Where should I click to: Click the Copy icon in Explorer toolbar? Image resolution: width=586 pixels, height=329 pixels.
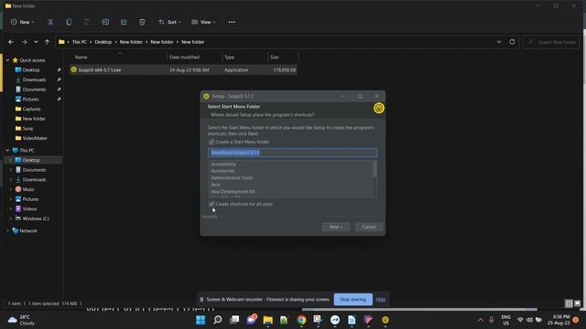click(69, 22)
